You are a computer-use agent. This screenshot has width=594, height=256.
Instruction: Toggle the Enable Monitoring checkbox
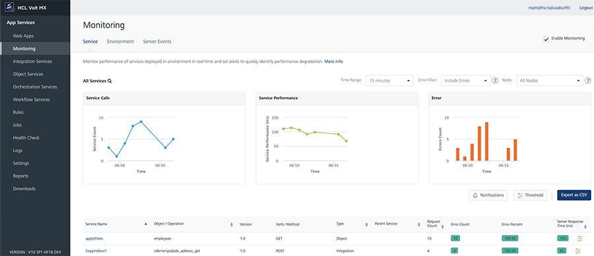point(546,39)
